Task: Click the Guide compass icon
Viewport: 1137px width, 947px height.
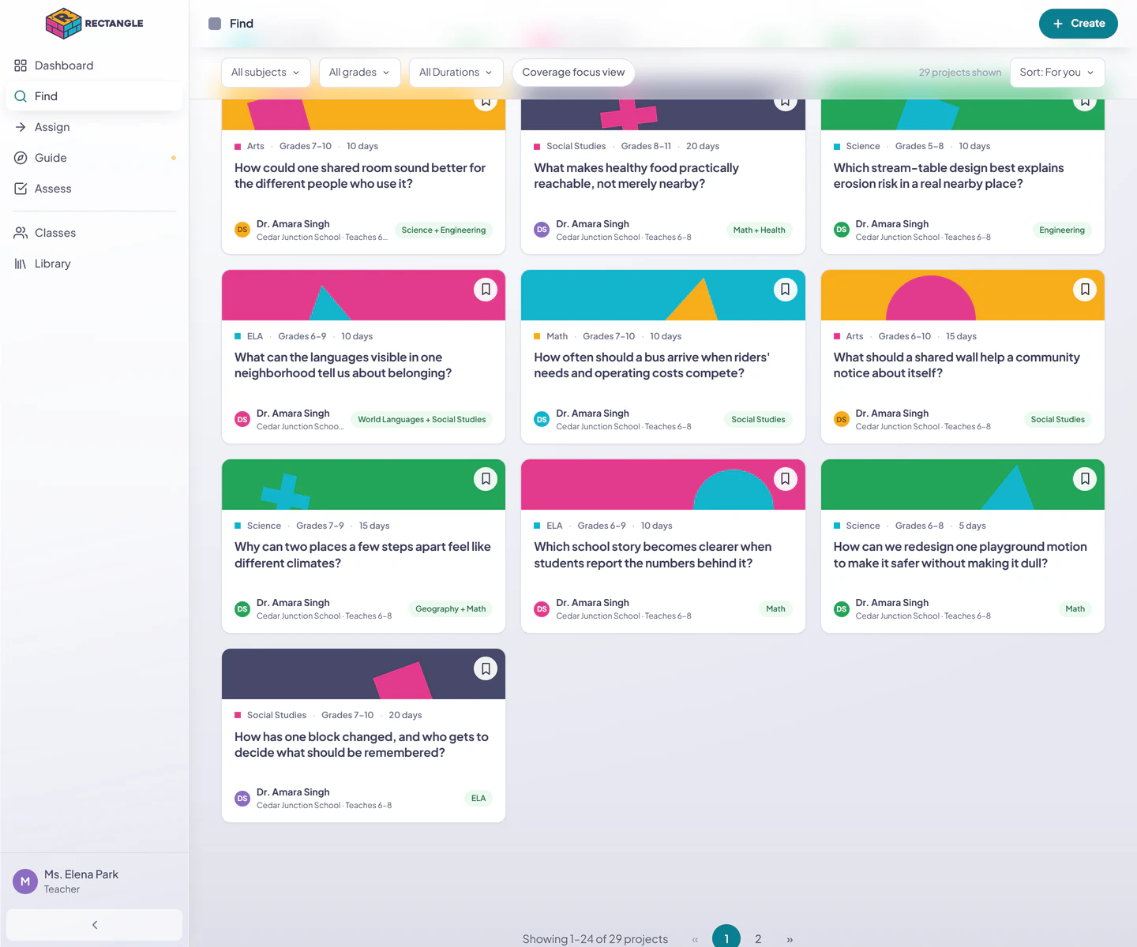Action: tap(21, 158)
